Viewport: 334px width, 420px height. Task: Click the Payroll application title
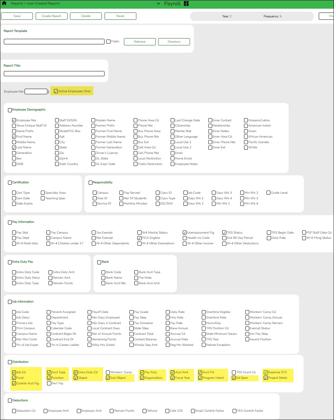click(x=172, y=3)
